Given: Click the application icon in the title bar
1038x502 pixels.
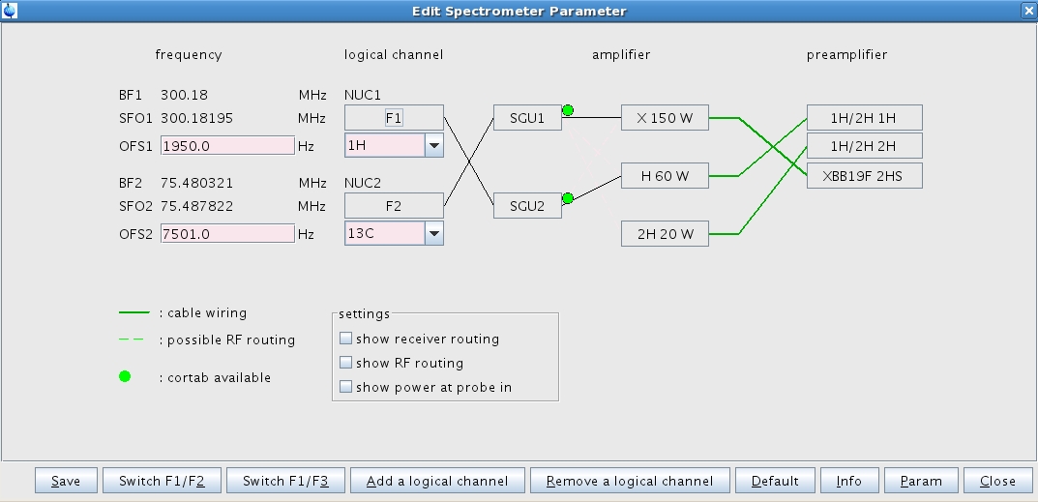Looking at the screenshot, I should coord(10,11).
